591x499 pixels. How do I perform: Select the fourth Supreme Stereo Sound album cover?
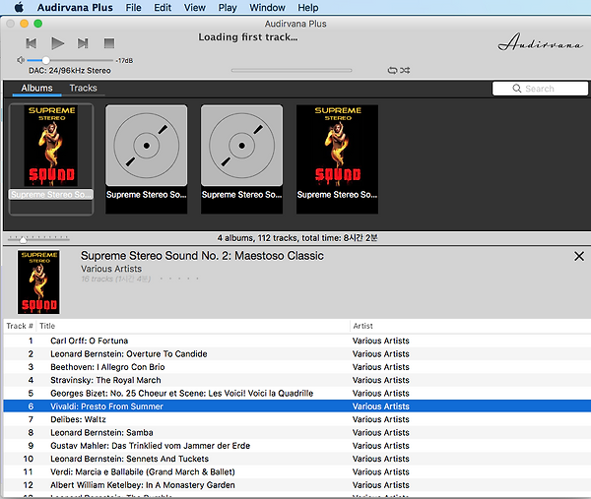(337, 146)
